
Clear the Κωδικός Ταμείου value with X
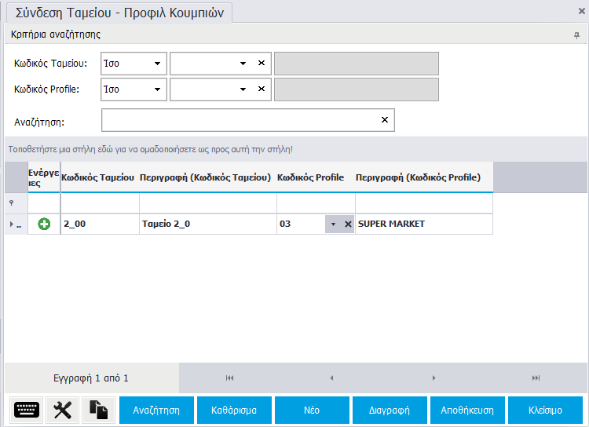[262, 64]
